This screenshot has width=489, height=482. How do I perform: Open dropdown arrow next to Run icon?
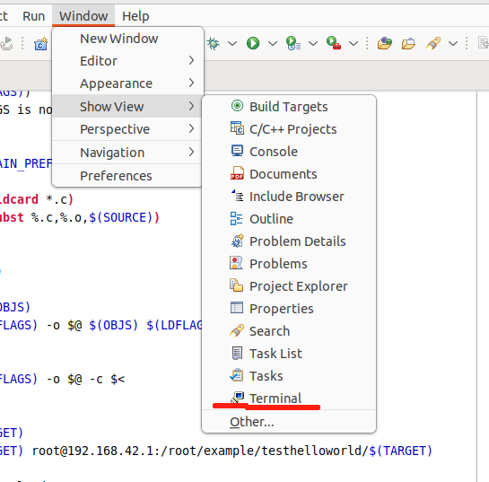tap(273, 43)
